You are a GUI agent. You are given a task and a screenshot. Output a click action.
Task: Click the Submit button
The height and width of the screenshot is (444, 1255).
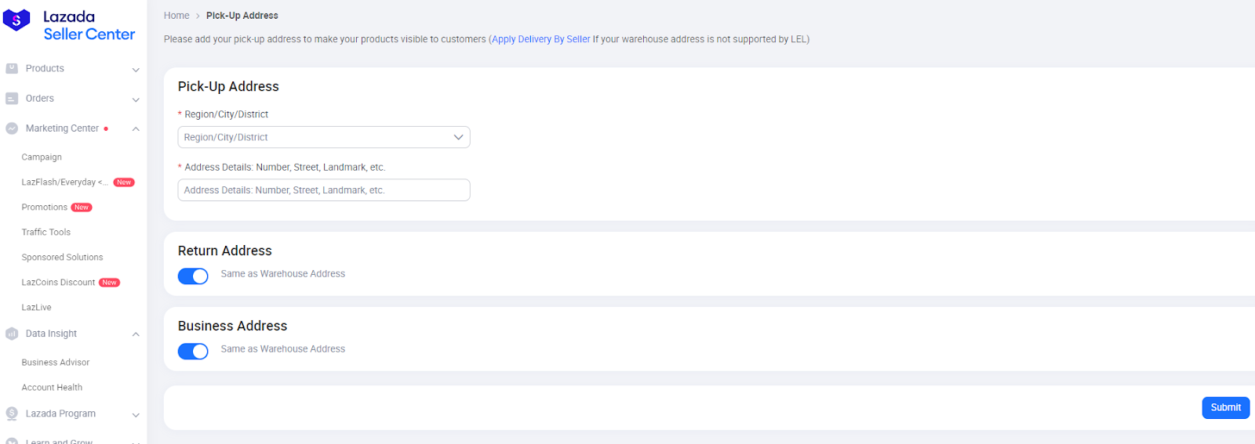coord(1226,407)
